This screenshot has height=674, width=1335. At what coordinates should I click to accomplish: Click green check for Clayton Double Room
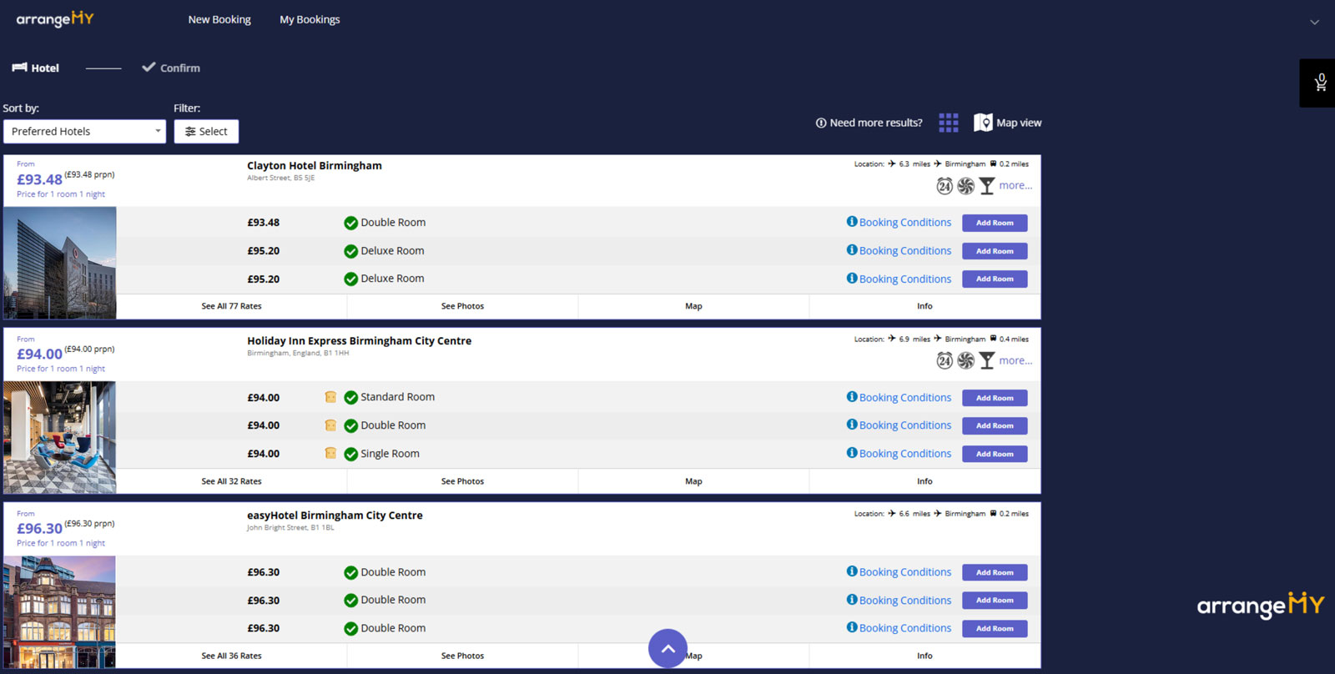[351, 223]
